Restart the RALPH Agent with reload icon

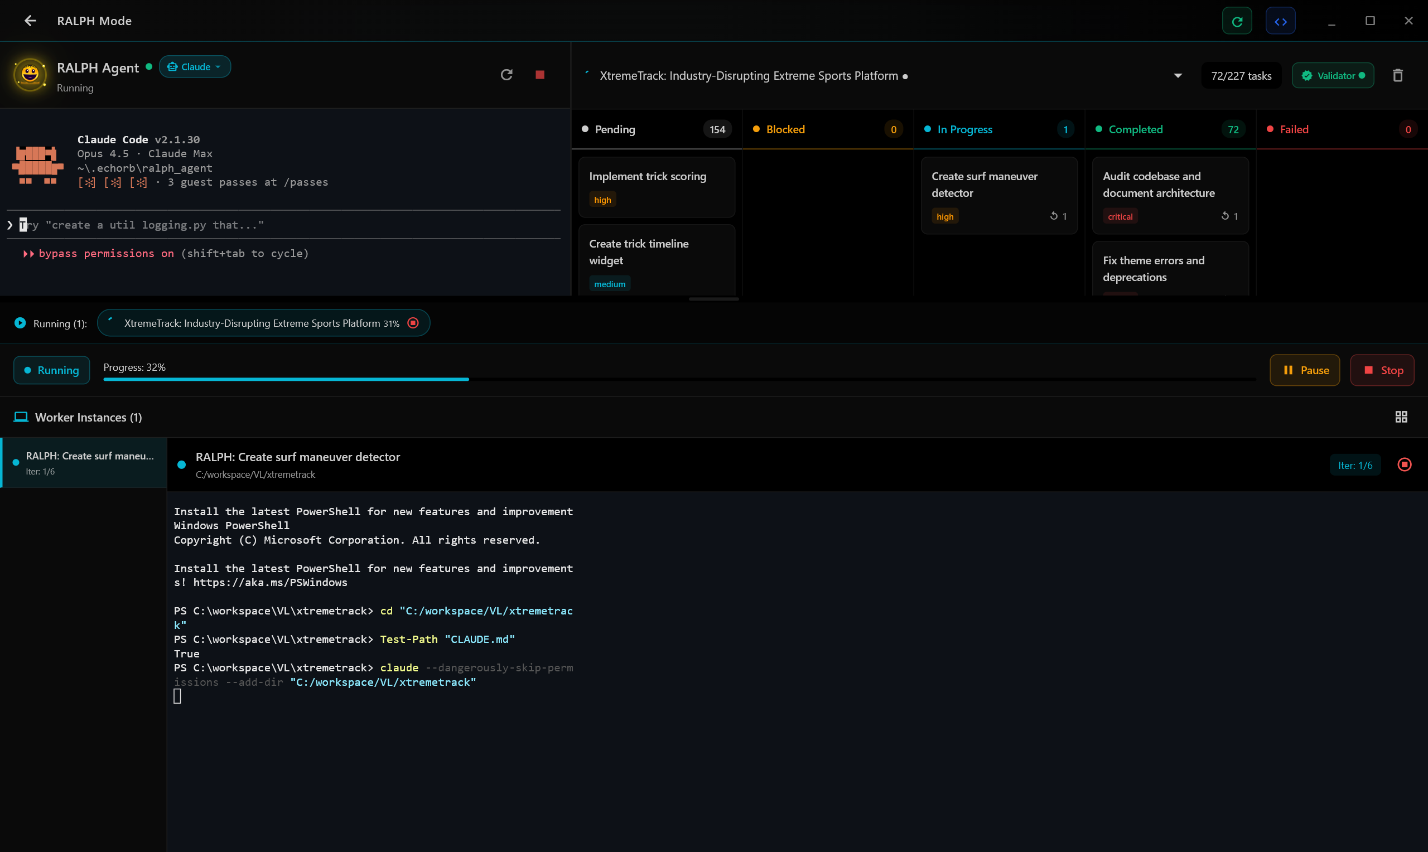[506, 75]
